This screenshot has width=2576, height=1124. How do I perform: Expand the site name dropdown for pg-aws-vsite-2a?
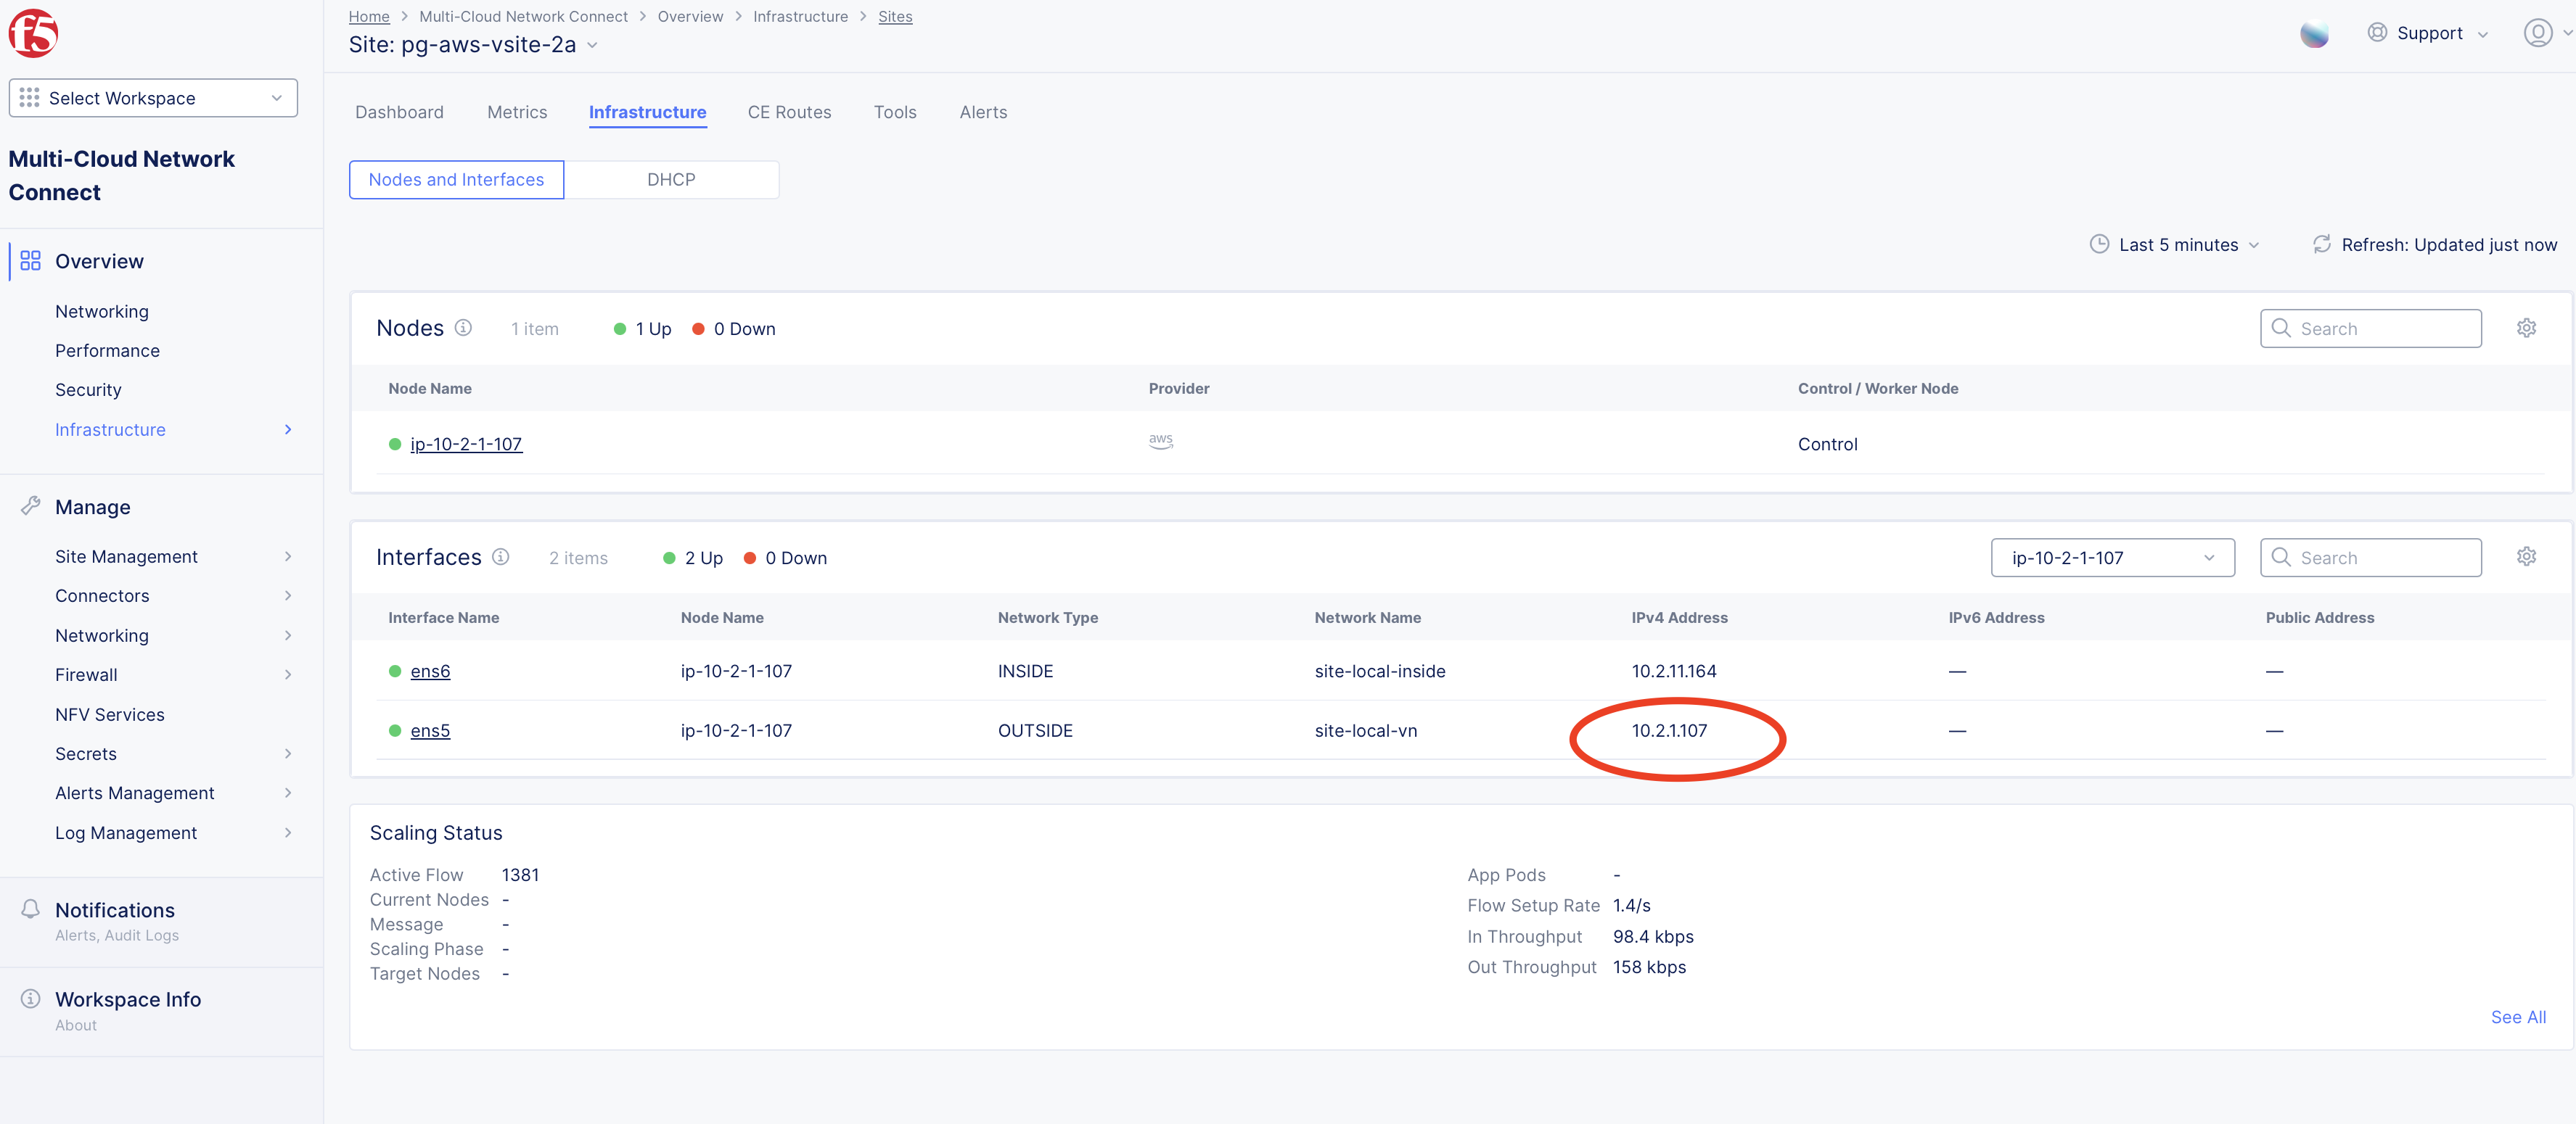pyautogui.click(x=592, y=45)
